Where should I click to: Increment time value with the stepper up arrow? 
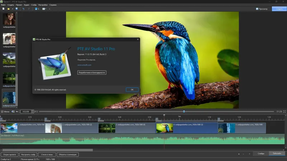coord(32,111)
